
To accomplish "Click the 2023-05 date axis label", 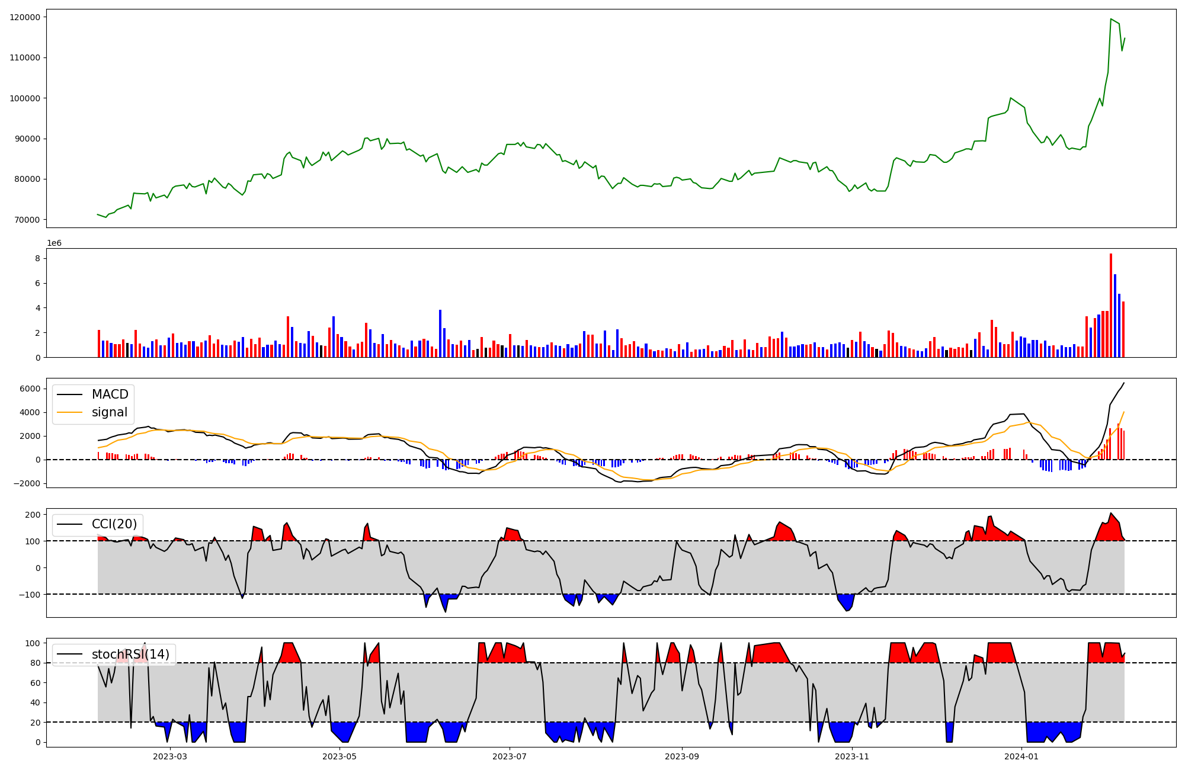I will tap(340, 756).
